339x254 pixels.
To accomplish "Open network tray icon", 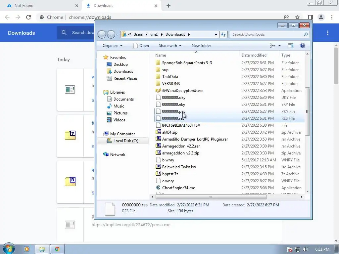I will (x=298, y=249).
